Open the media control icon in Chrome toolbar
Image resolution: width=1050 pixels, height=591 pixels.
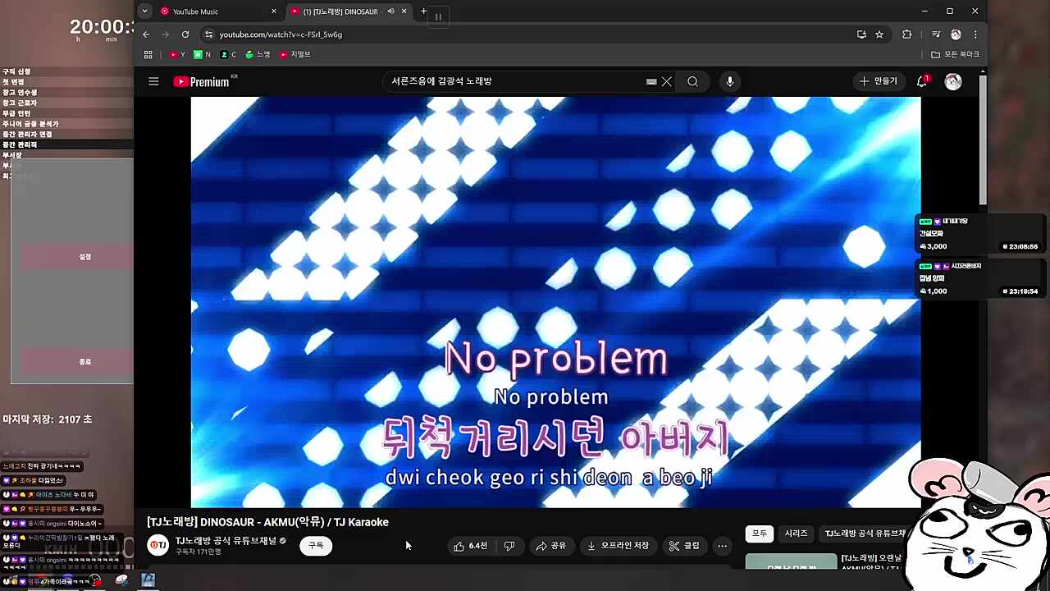coord(936,34)
